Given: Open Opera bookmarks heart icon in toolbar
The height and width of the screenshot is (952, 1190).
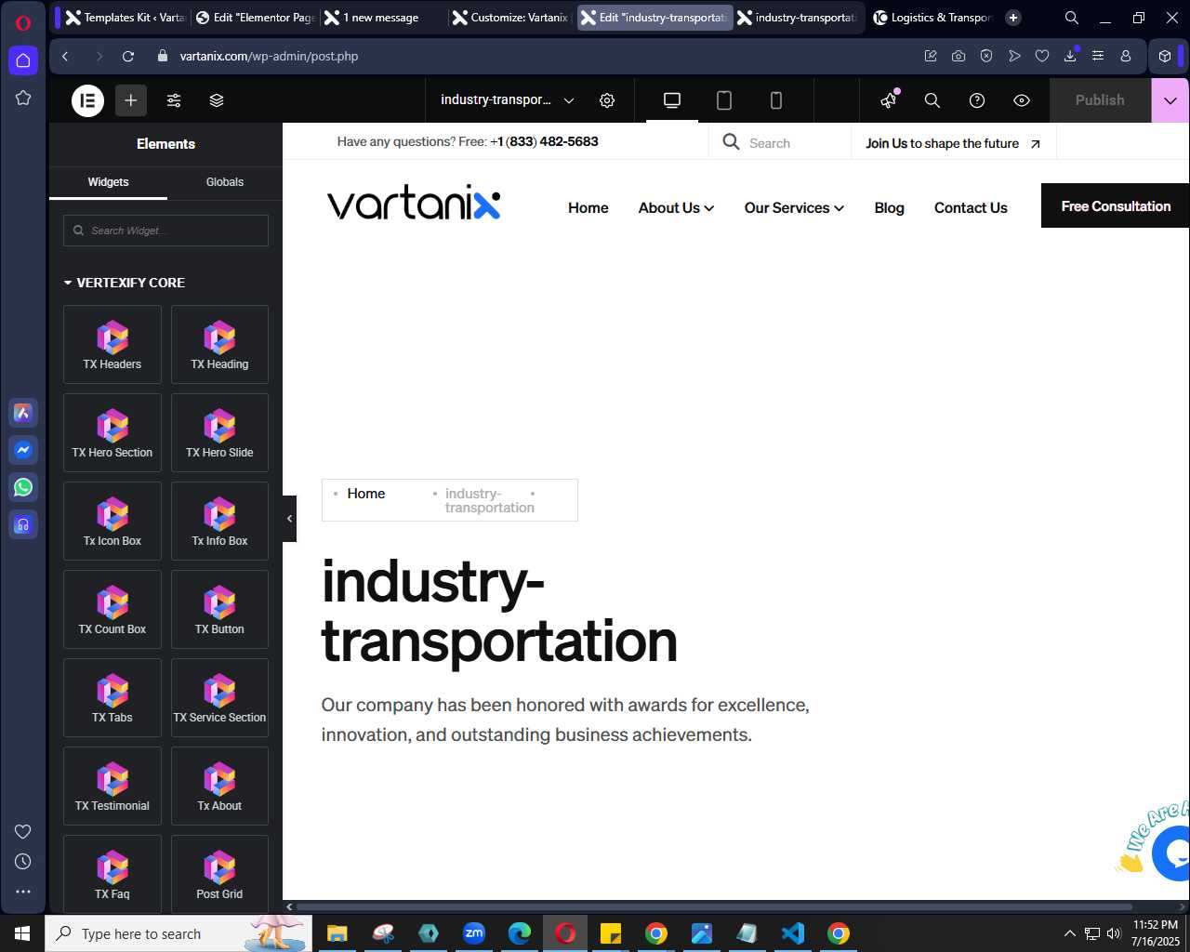Looking at the screenshot, I should pos(1042,56).
